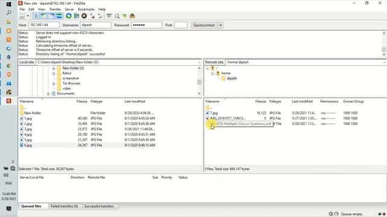Focus the Host input field
The image size is (387, 217).
pos(44,25)
